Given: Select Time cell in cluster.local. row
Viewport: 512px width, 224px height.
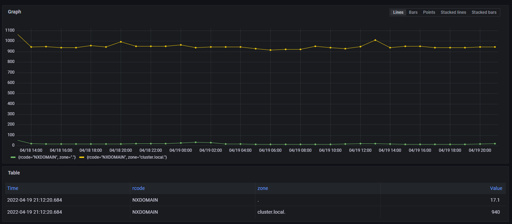Looking at the screenshot, I should 67,212.
